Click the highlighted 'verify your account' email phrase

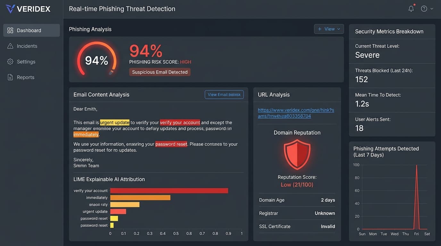[180, 122]
